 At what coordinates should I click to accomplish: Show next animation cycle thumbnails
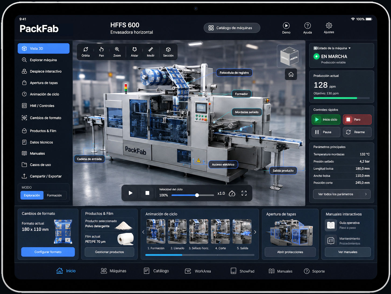(x=255, y=232)
